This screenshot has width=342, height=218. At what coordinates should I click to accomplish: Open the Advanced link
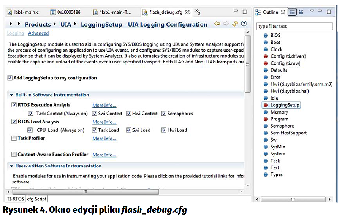coord(38,33)
